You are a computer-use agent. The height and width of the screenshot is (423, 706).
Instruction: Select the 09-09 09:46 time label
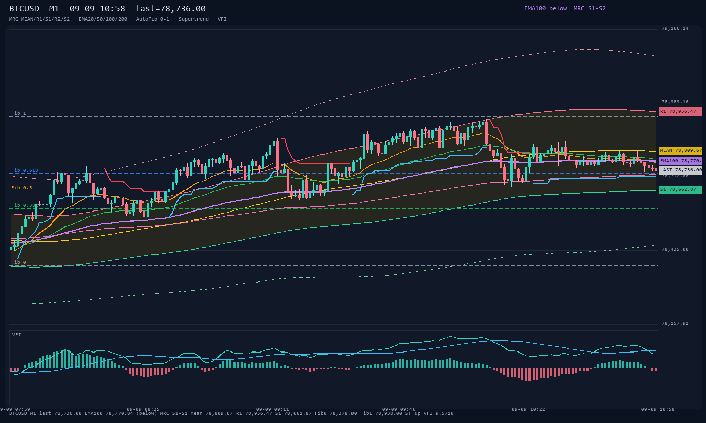coord(399,409)
